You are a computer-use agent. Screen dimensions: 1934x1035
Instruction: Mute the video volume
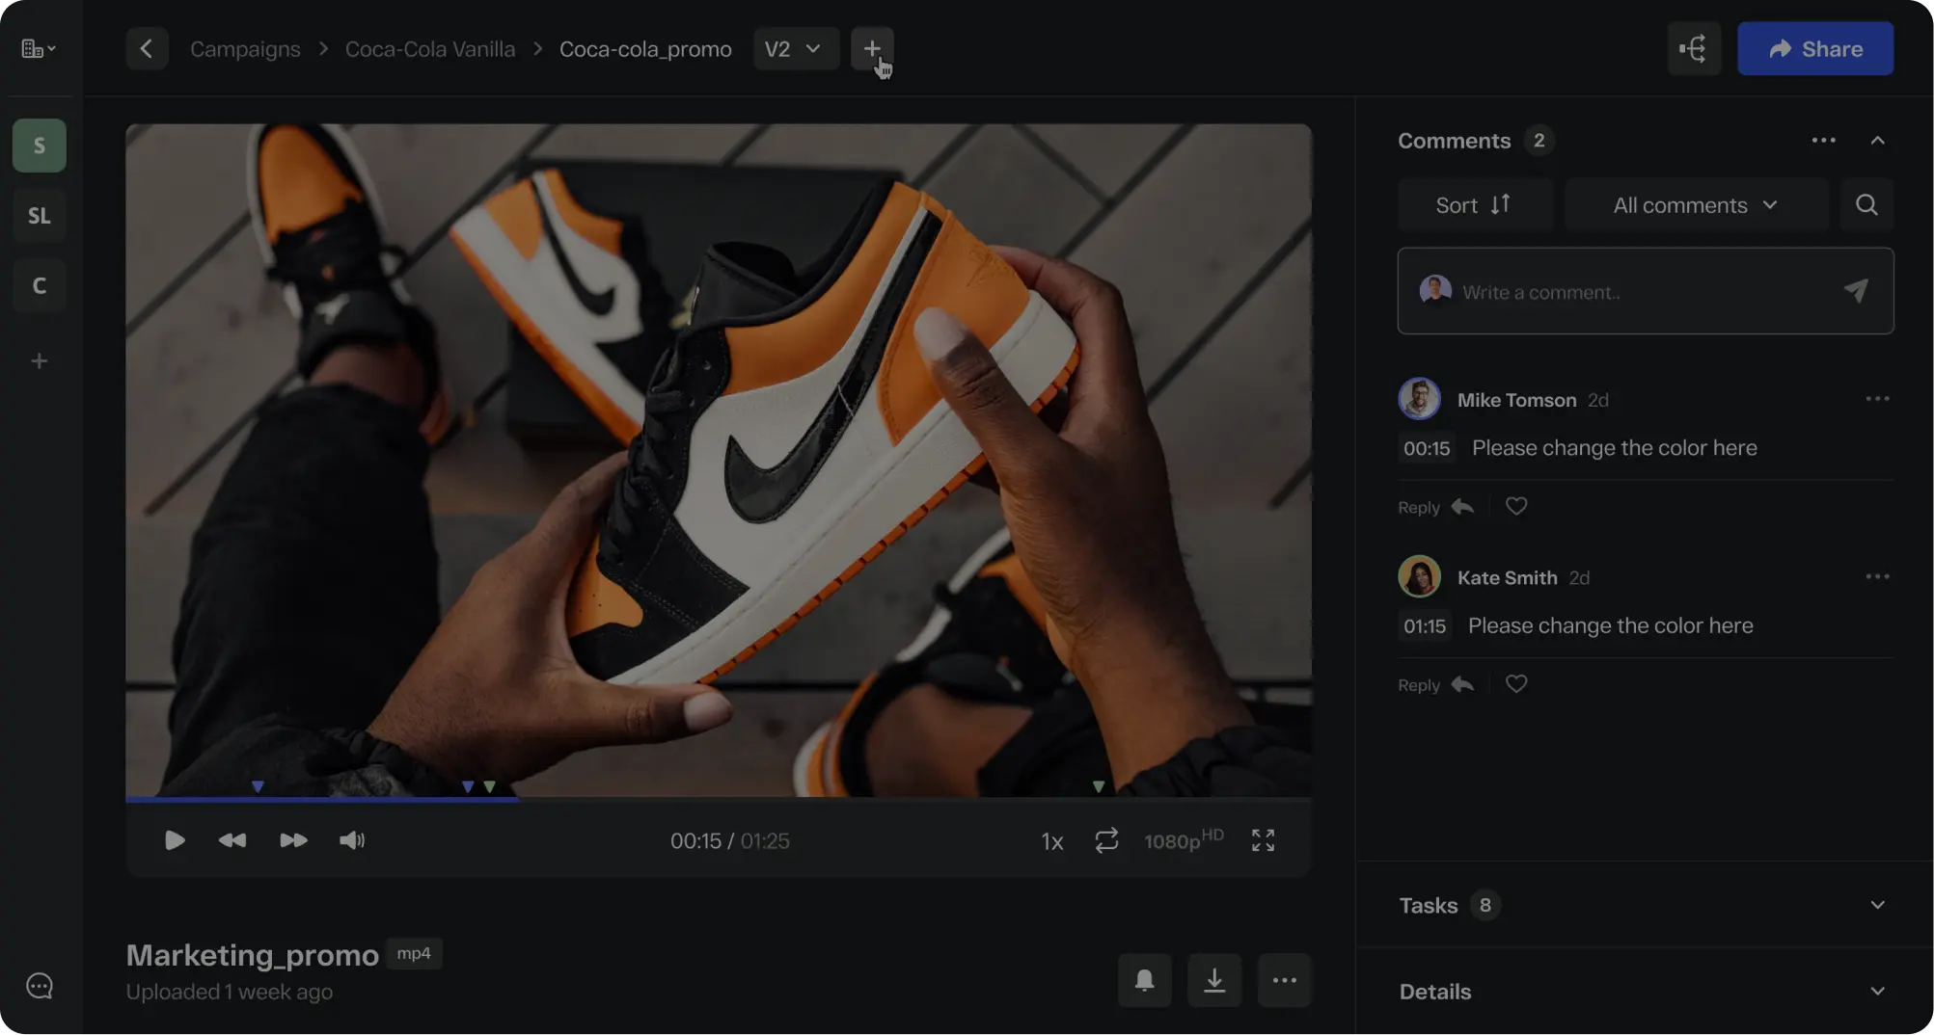pyautogui.click(x=352, y=840)
